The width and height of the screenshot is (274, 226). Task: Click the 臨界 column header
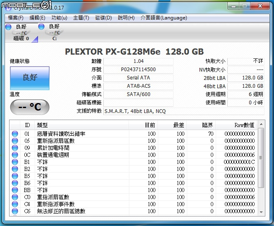[201, 125]
